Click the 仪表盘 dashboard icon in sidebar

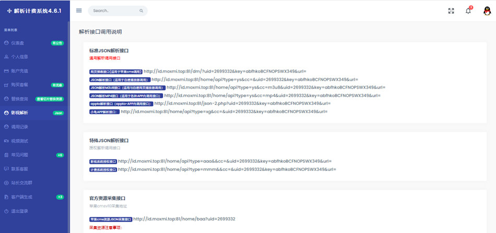[x=6, y=43]
